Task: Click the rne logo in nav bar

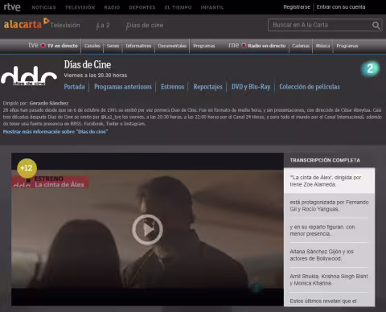Action: [233, 45]
